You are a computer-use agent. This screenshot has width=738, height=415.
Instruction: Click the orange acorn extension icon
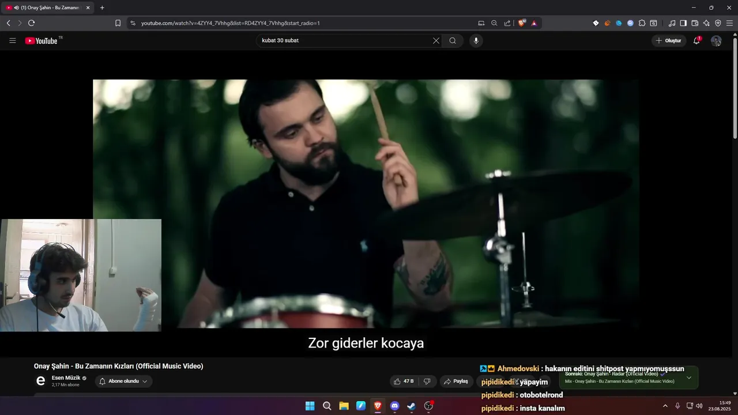coord(607,23)
